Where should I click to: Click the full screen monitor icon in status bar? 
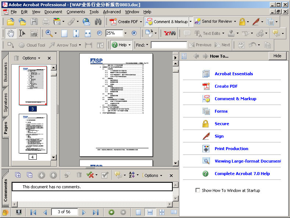click(x=19, y=212)
